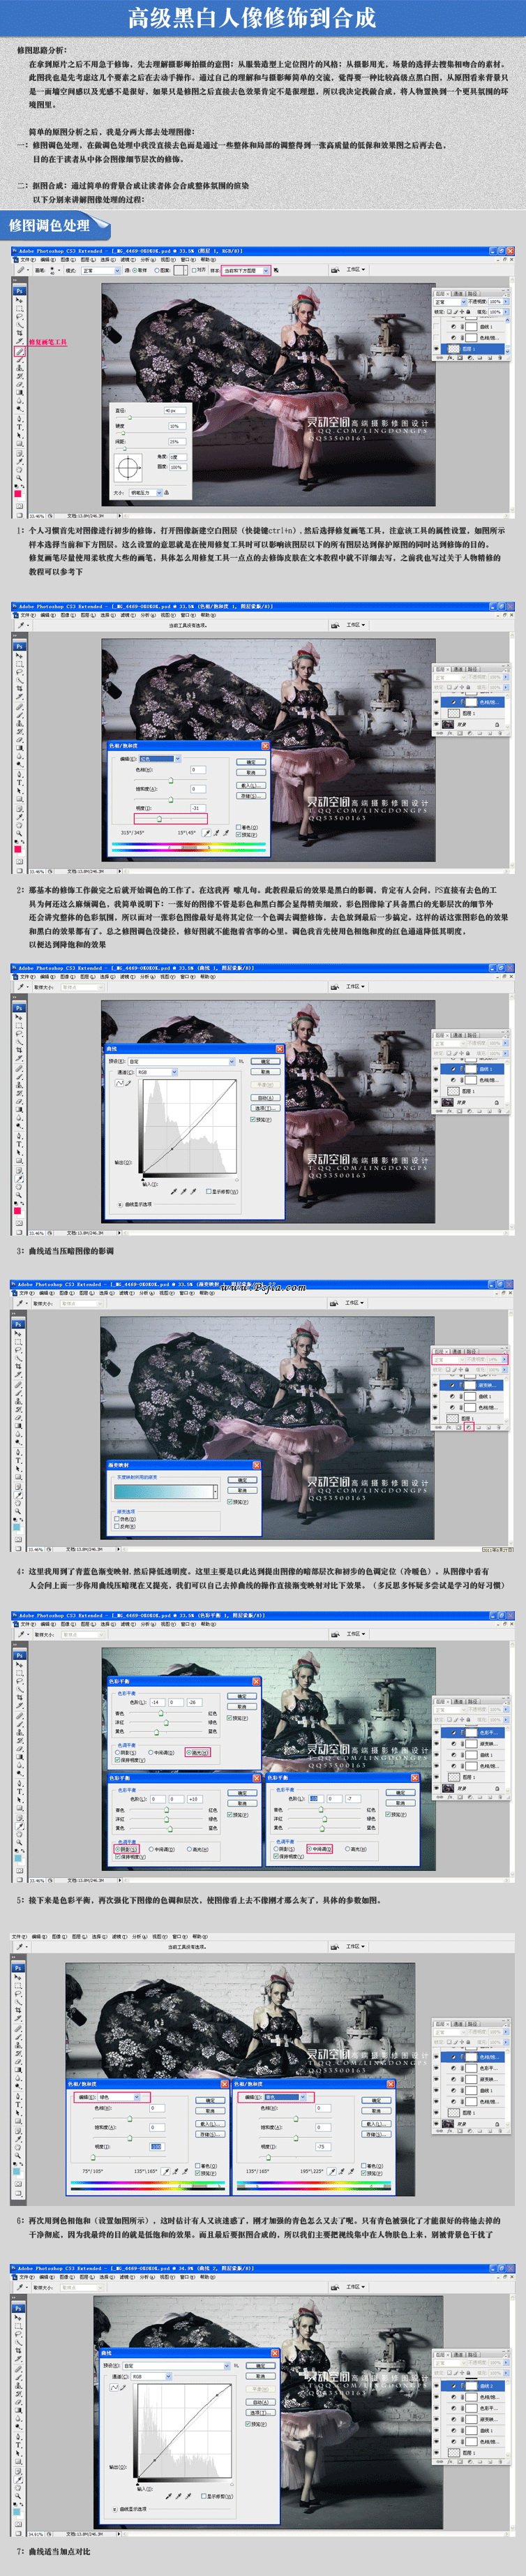Hide the 渐变映射 layer in step 5 layers panel
526x2576 pixels.
[x=437, y=1744]
